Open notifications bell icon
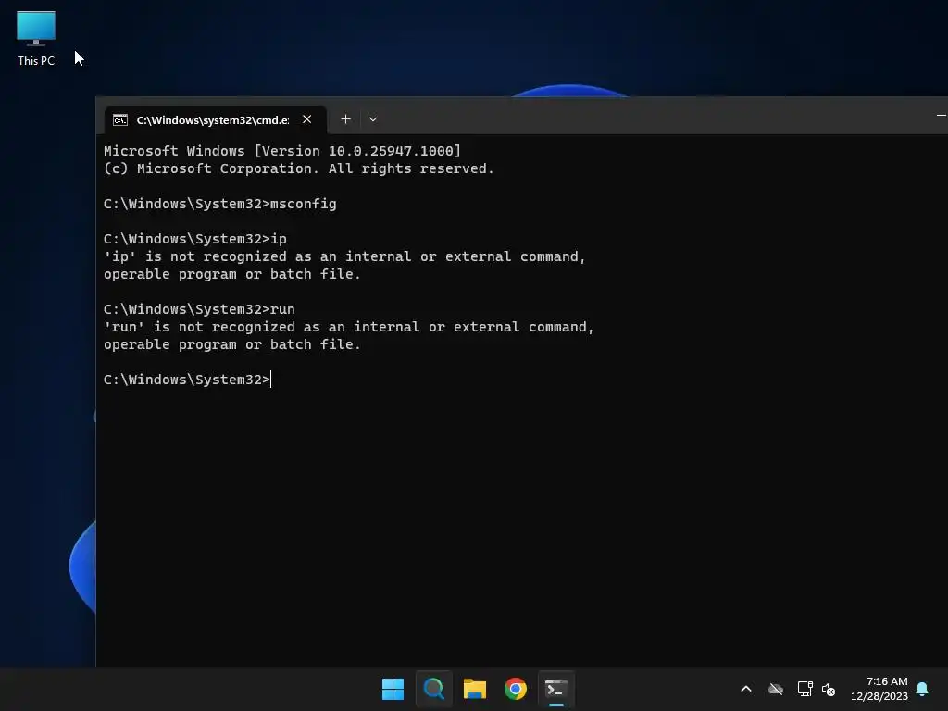 [922, 689]
